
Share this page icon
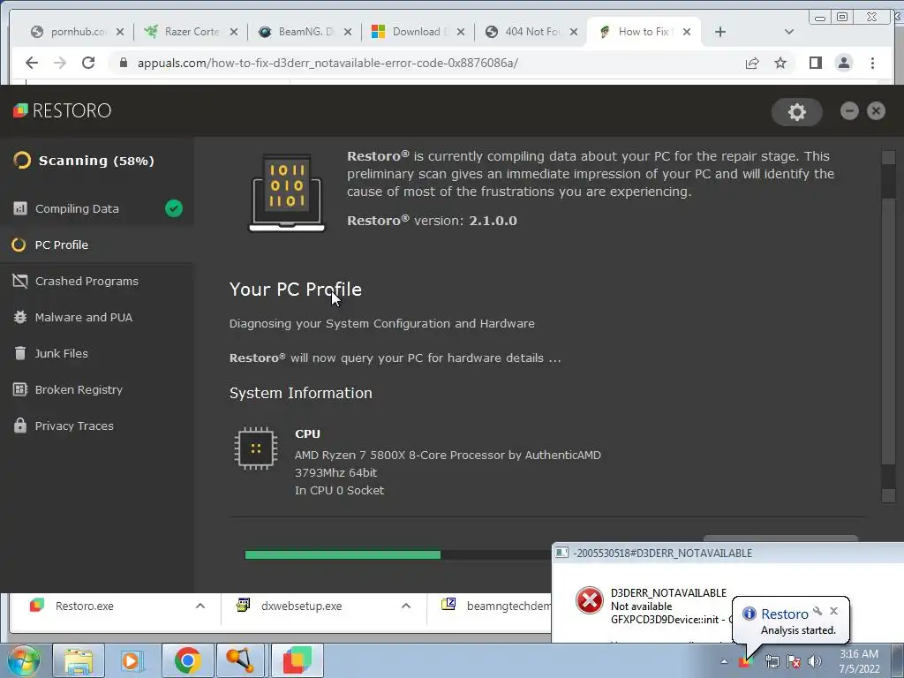click(x=752, y=63)
